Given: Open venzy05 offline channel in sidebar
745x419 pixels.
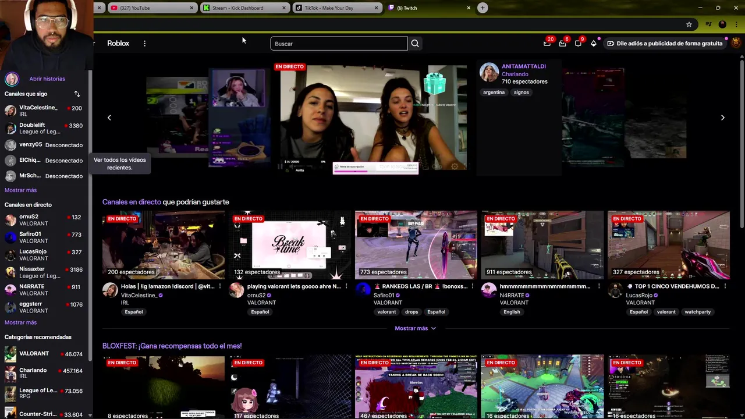Looking at the screenshot, I should (44, 145).
